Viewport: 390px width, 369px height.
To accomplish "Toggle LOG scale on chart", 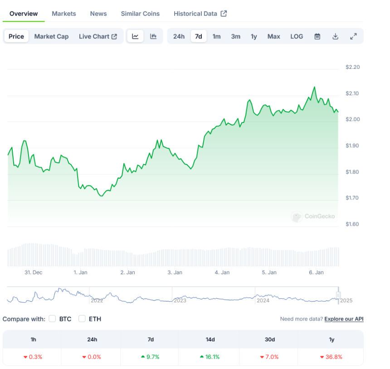I will pyautogui.click(x=297, y=36).
